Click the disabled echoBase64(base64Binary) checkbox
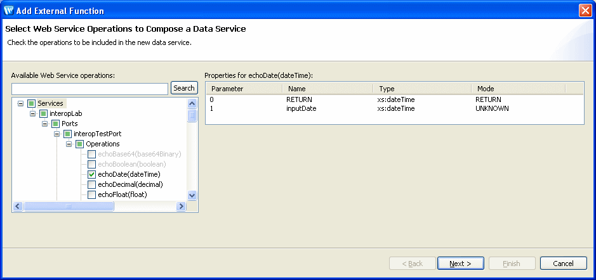This screenshot has width=596, height=280. pyautogui.click(x=91, y=155)
